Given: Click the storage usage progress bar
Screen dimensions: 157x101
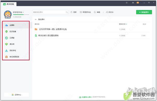Looking at the screenshot, I should [x=21, y=15].
